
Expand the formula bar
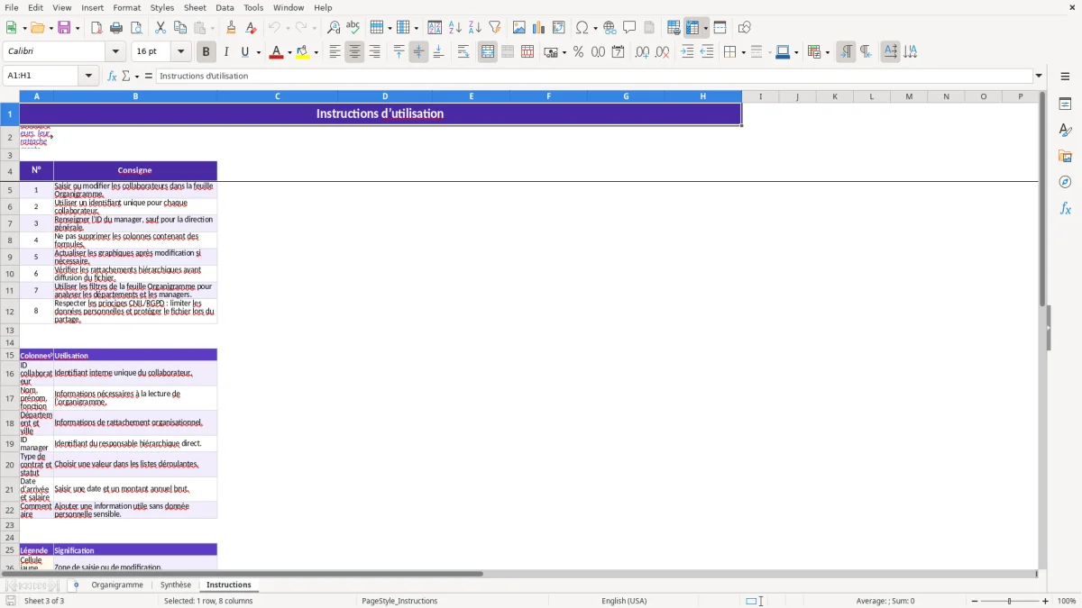pos(1039,76)
